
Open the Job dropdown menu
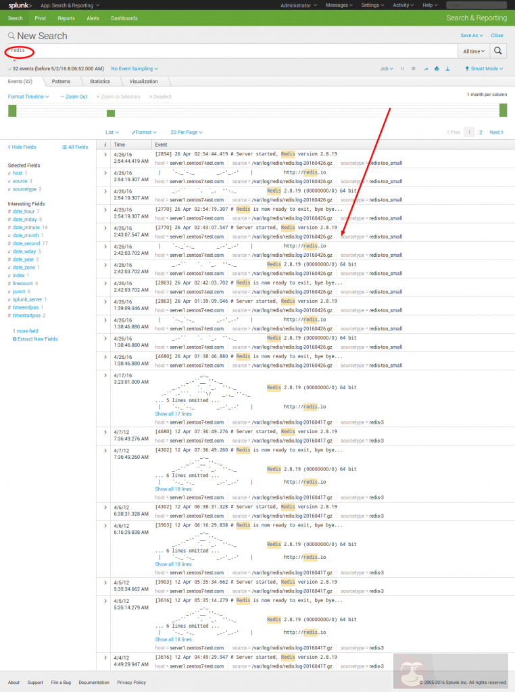point(386,69)
